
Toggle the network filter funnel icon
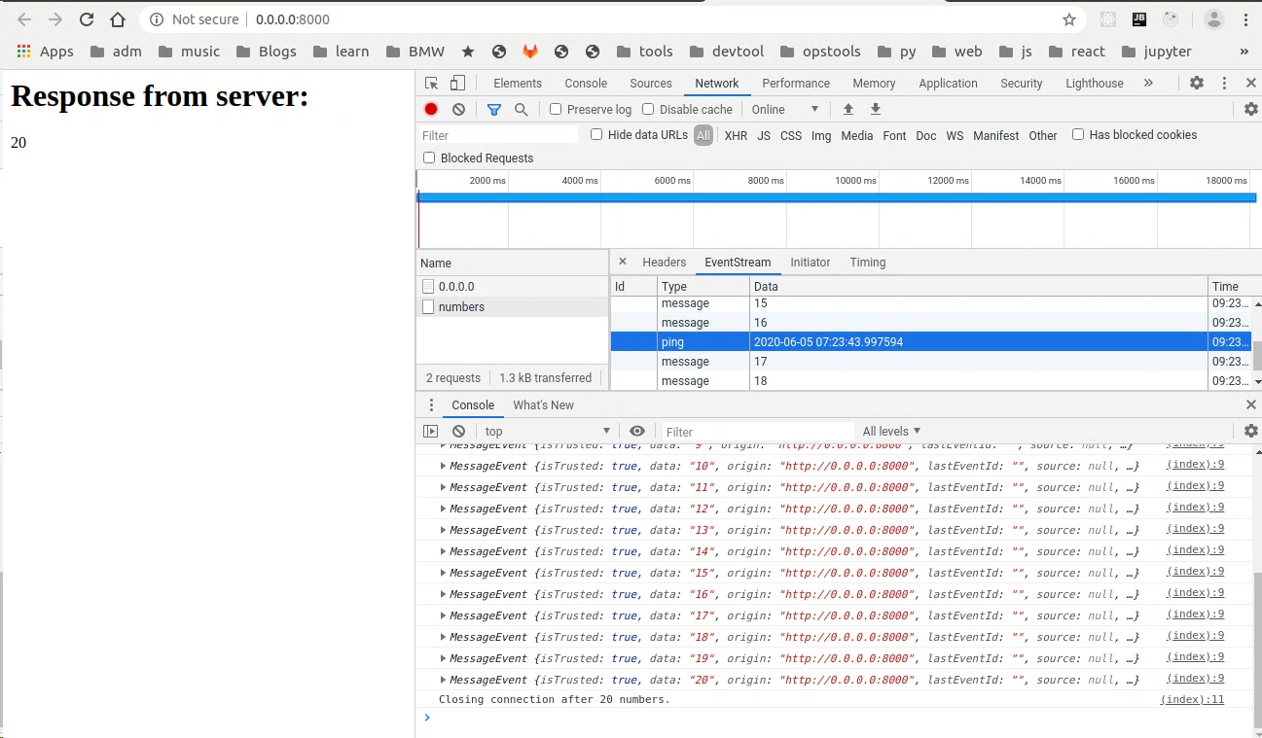click(x=494, y=110)
